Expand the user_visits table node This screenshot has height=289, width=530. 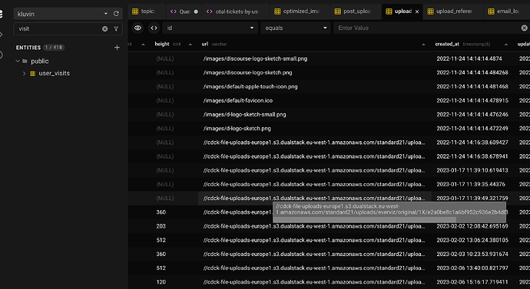coord(24,73)
